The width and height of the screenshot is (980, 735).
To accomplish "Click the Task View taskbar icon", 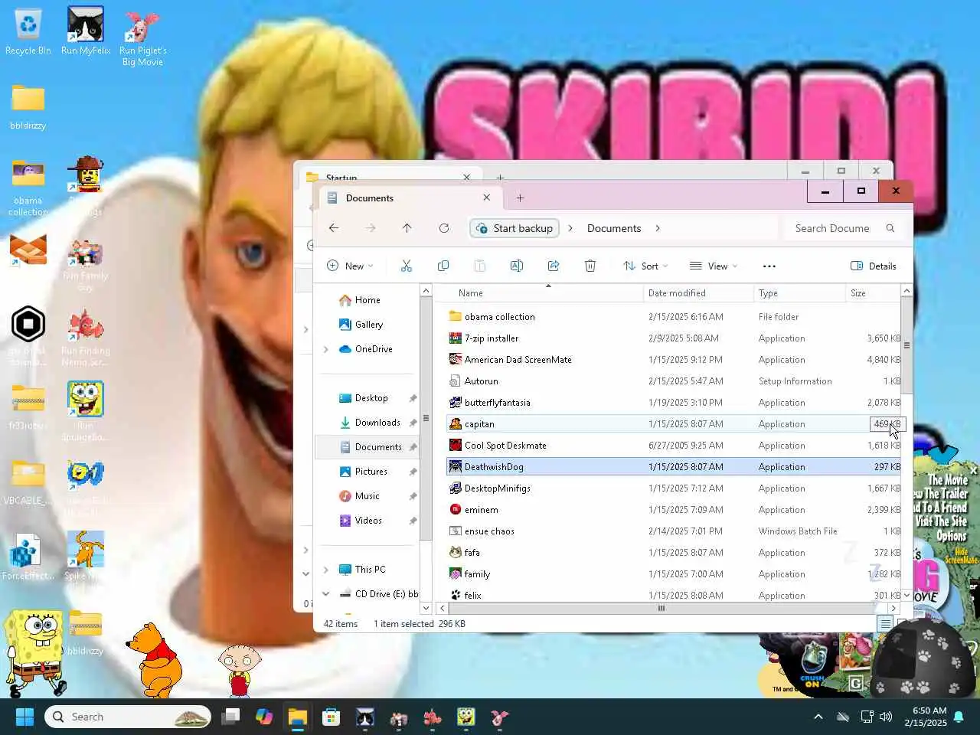I will click(x=230, y=717).
